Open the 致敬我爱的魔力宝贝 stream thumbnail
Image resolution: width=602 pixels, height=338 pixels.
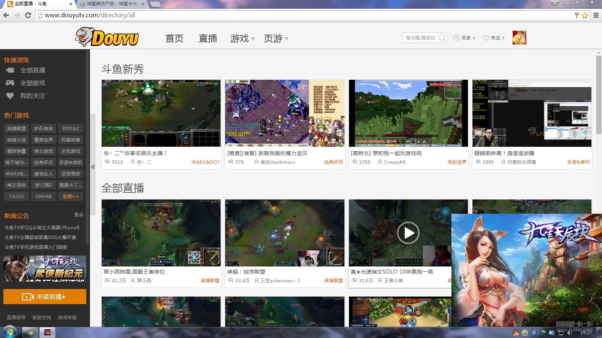click(x=285, y=113)
